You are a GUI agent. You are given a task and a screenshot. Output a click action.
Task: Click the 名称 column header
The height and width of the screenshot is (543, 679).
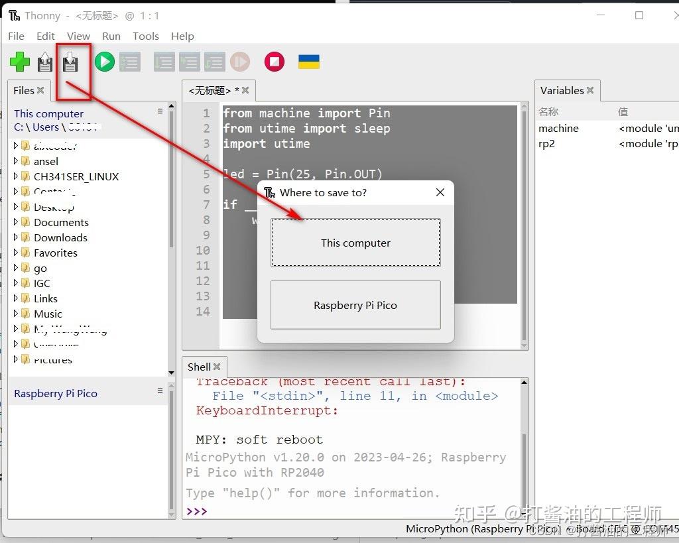pos(548,112)
